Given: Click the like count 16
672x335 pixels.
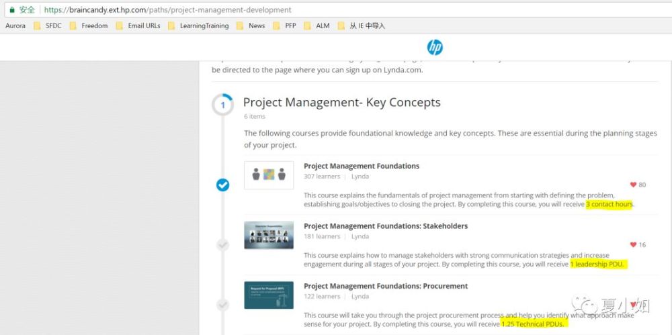Looking at the screenshot, I should click(642, 245).
